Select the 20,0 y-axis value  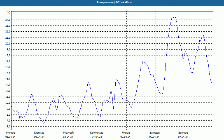point(8,44)
